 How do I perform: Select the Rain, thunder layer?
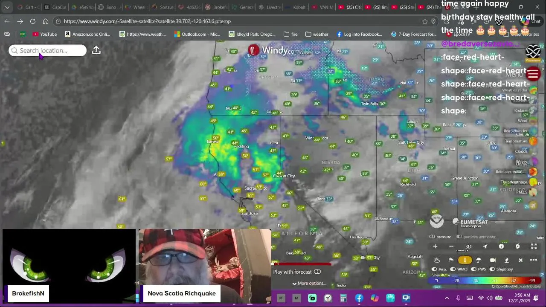click(533, 131)
